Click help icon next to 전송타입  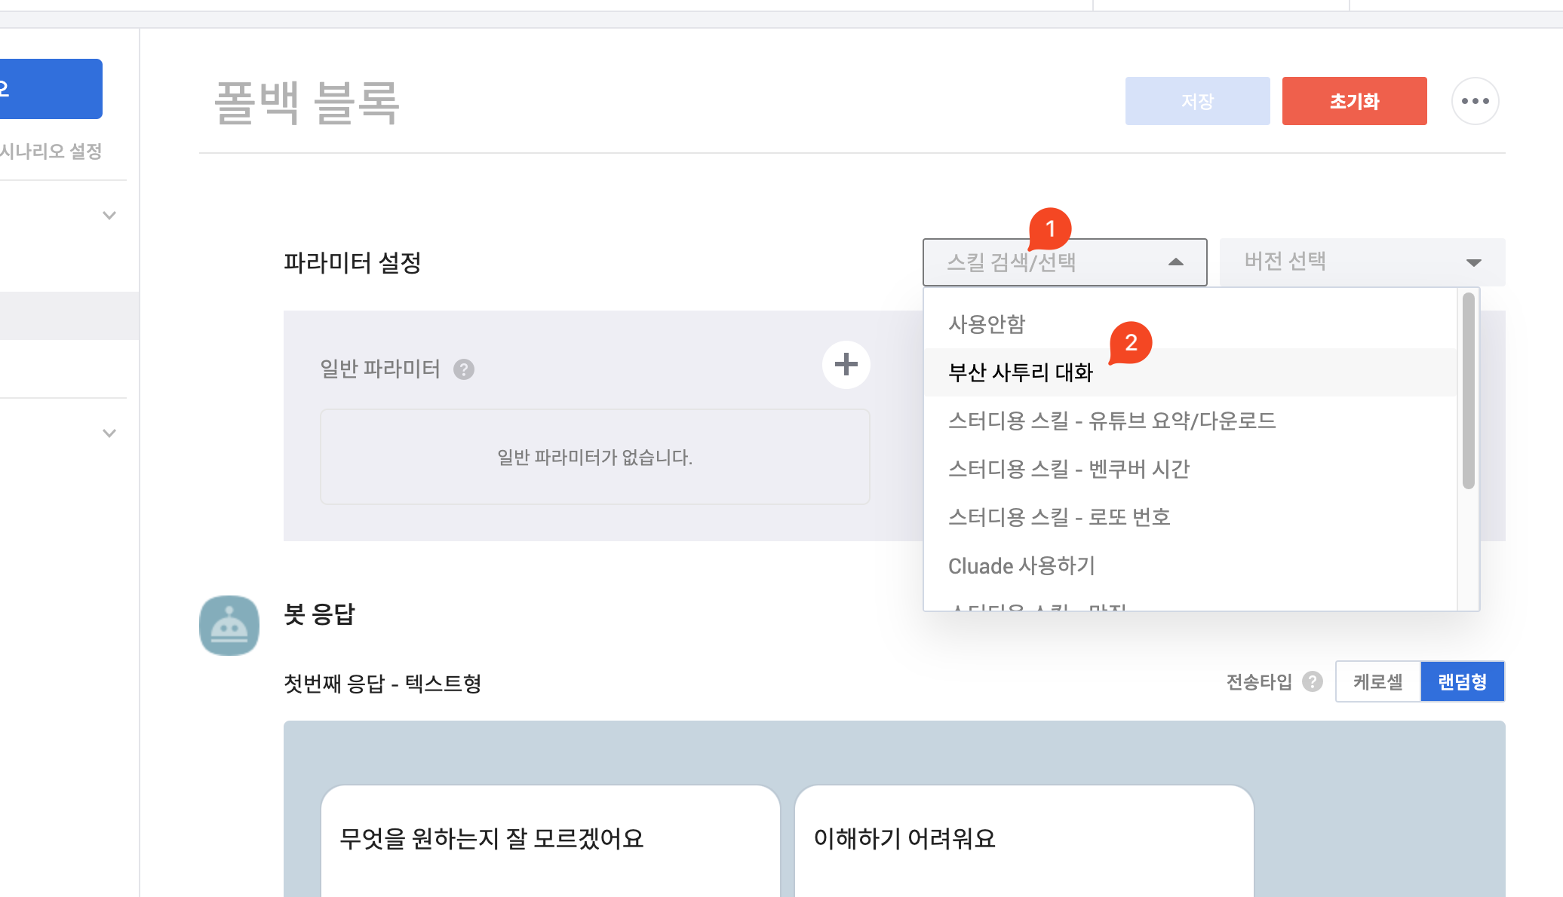[x=1313, y=681]
